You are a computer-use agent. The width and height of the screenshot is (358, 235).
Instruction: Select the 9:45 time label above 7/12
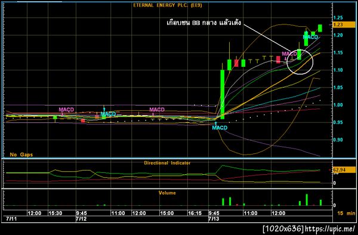(x=81, y=214)
